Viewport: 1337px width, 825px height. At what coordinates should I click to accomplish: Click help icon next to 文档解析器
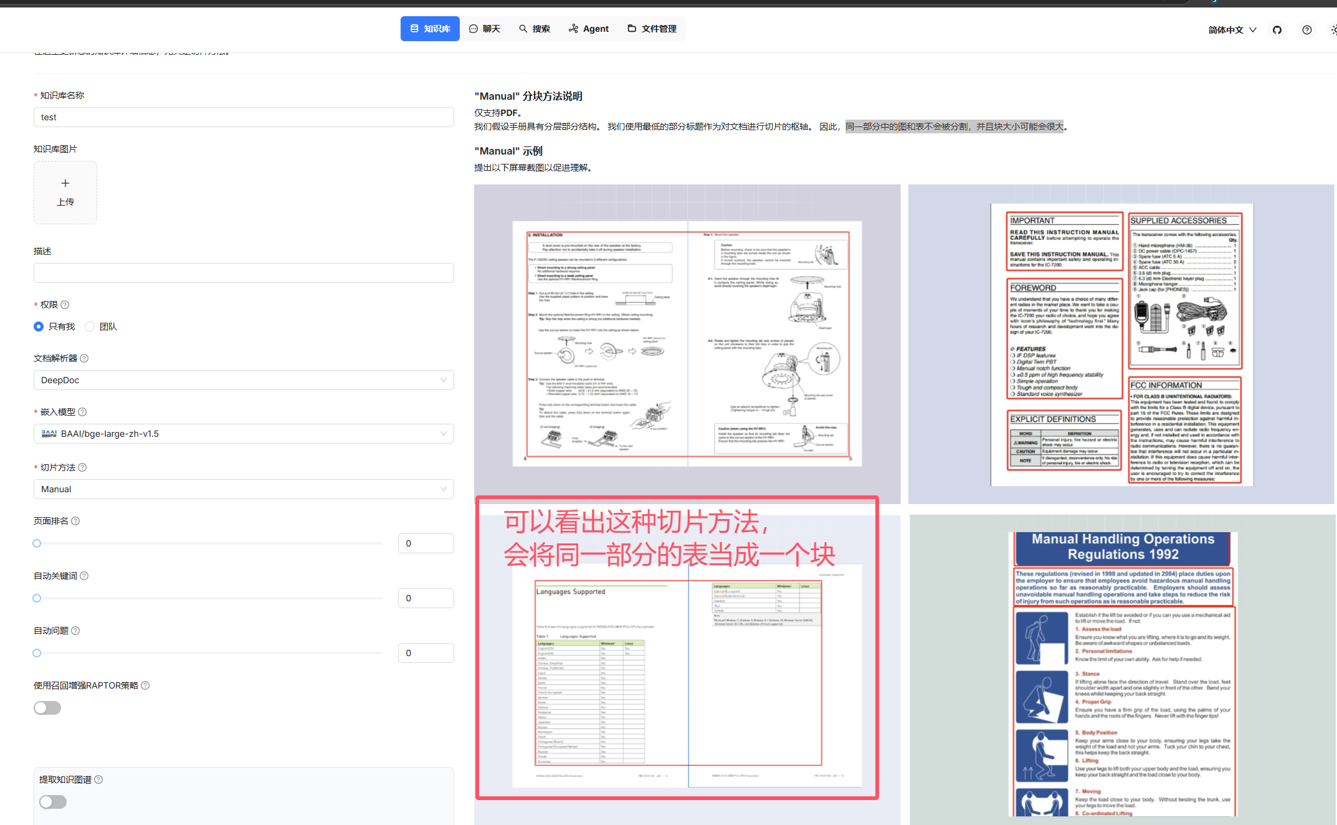[x=85, y=358]
